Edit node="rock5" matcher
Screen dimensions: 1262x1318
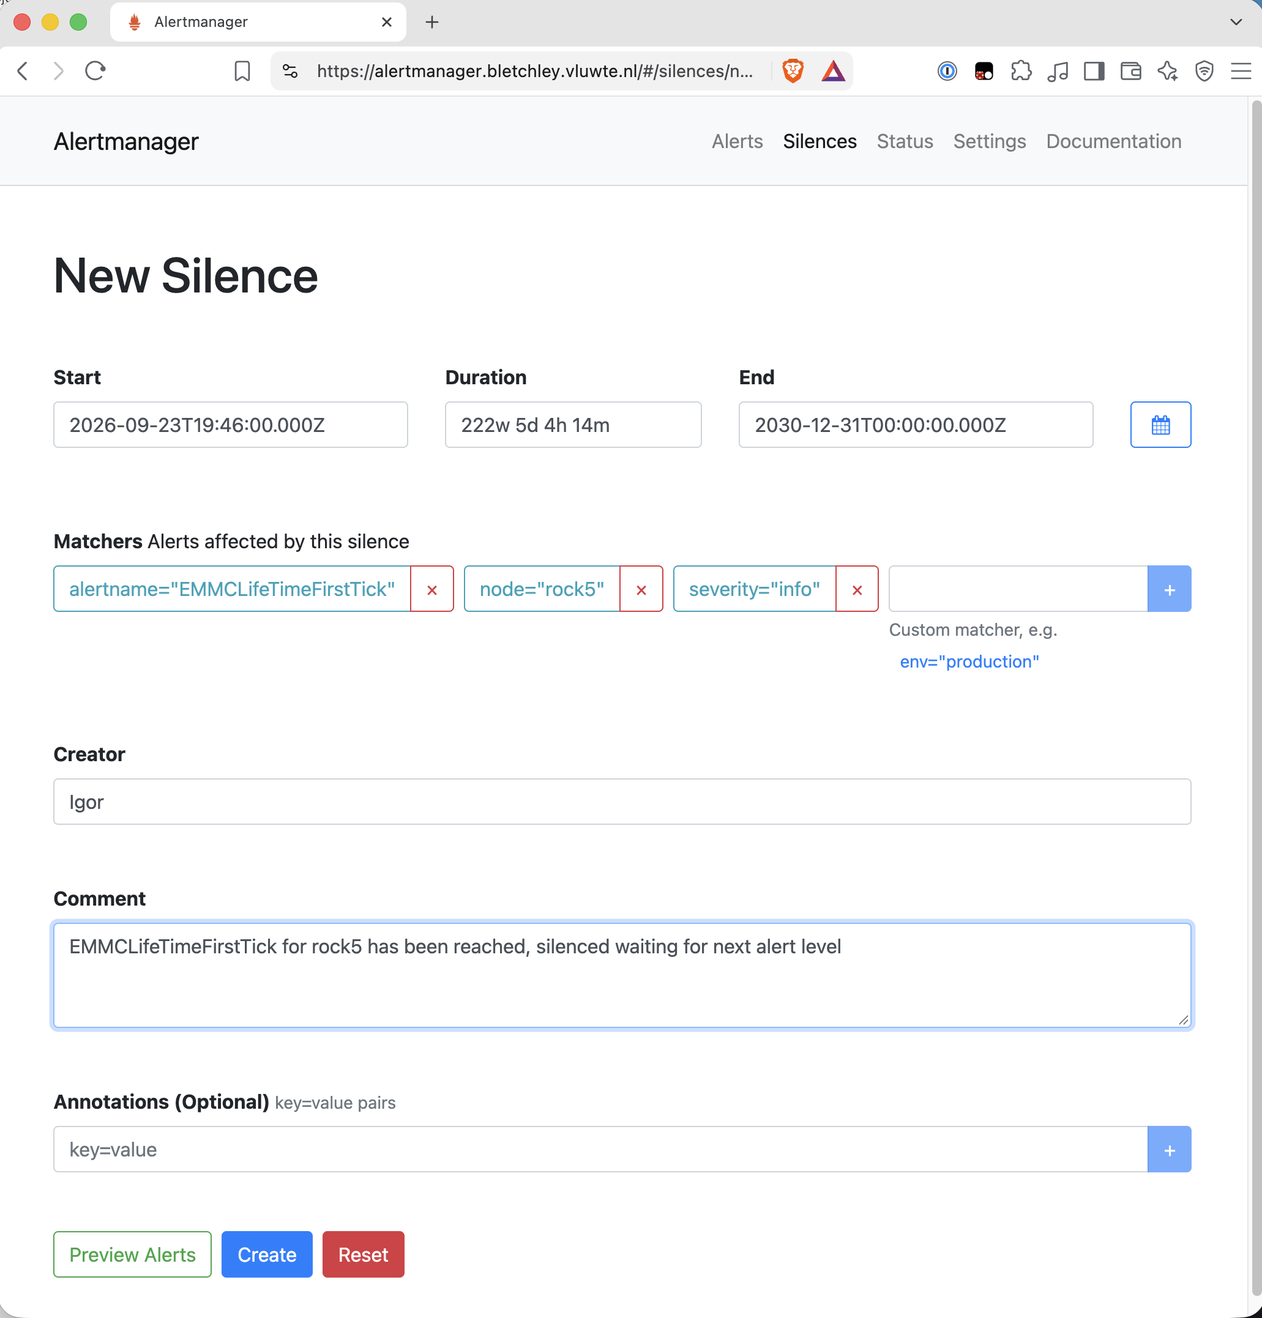(542, 589)
